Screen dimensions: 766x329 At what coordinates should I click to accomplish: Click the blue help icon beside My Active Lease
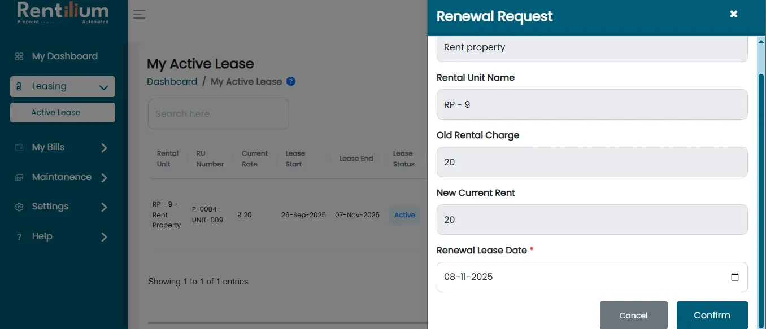291,81
